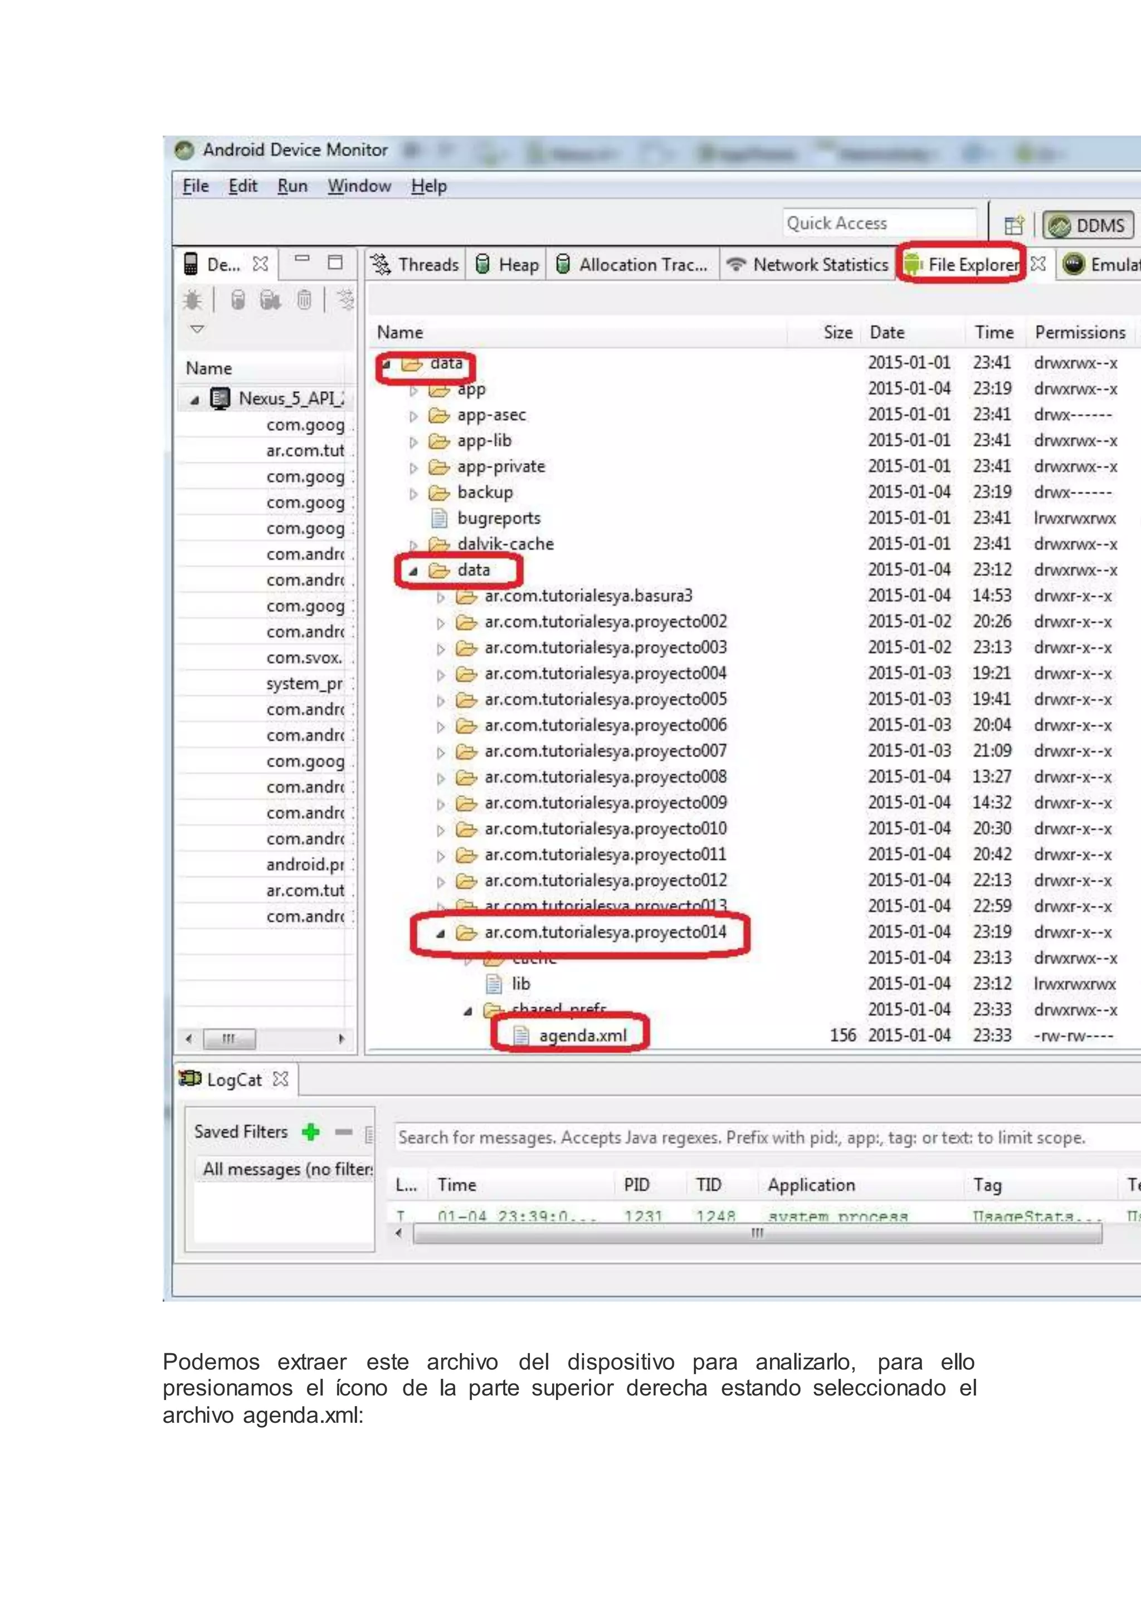The height and width of the screenshot is (1614, 1141).
Task: Close the File Explorer tab
Action: [1038, 264]
